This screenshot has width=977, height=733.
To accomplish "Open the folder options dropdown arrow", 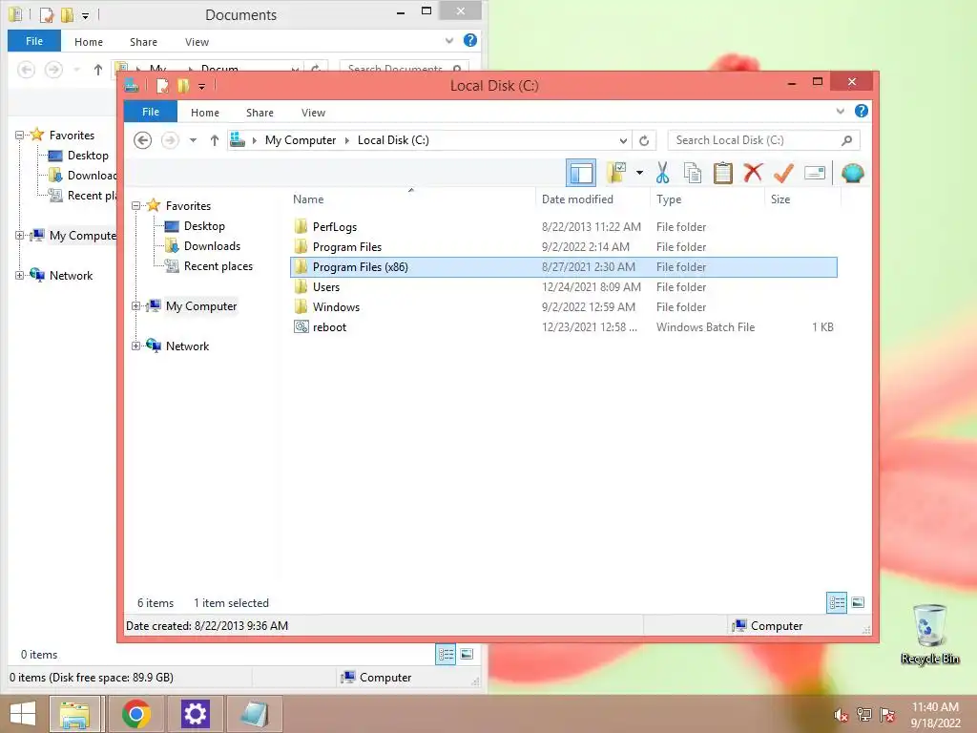I will pyautogui.click(x=639, y=173).
